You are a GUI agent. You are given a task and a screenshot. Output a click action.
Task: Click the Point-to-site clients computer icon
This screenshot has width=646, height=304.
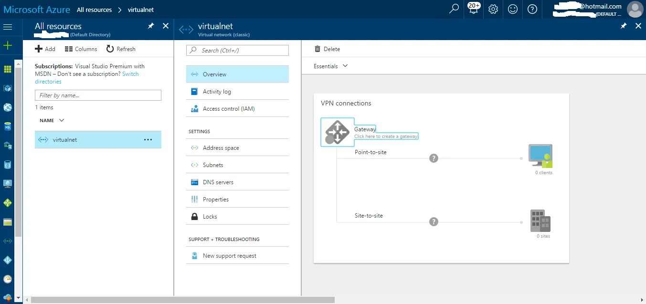pos(540,156)
